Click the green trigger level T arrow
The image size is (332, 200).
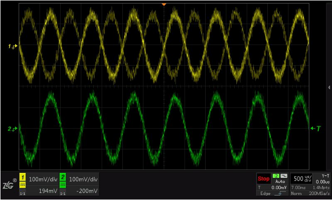[x=315, y=128]
